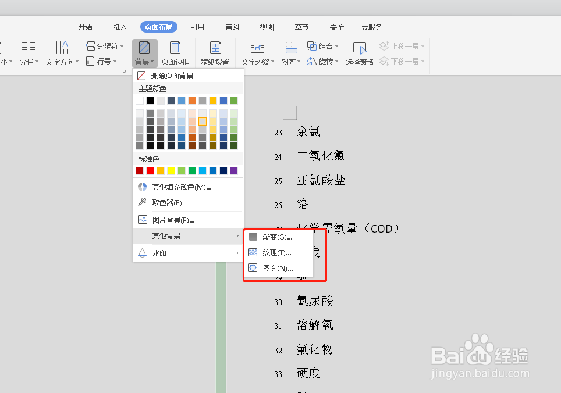Open the page setup dialog launcher
This screenshot has height=393, width=561.
124,72
